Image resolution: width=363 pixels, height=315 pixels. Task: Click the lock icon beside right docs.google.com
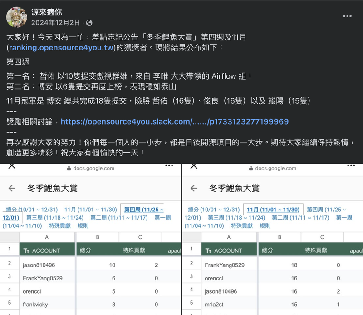pos(251,168)
